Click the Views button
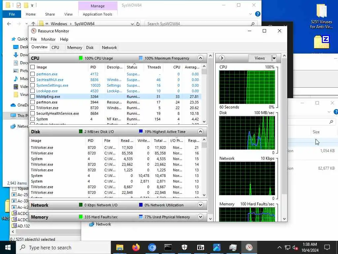The image size is (338, 254). coord(260,58)
